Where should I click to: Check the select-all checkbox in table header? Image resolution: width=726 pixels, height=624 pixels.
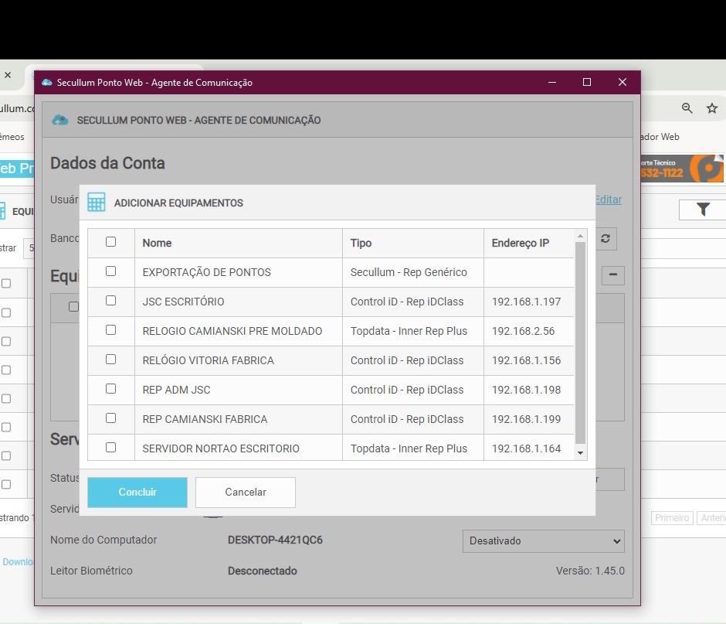click(x=110, y=242)
